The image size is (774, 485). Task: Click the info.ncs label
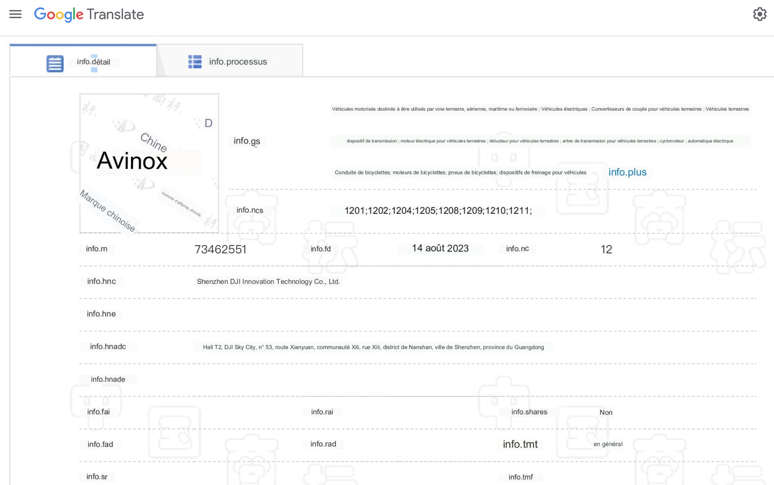pyautogui.click(x=250, y=210)
